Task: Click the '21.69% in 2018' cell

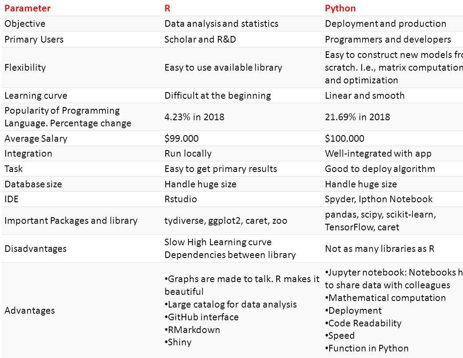Action: point(357,117)
